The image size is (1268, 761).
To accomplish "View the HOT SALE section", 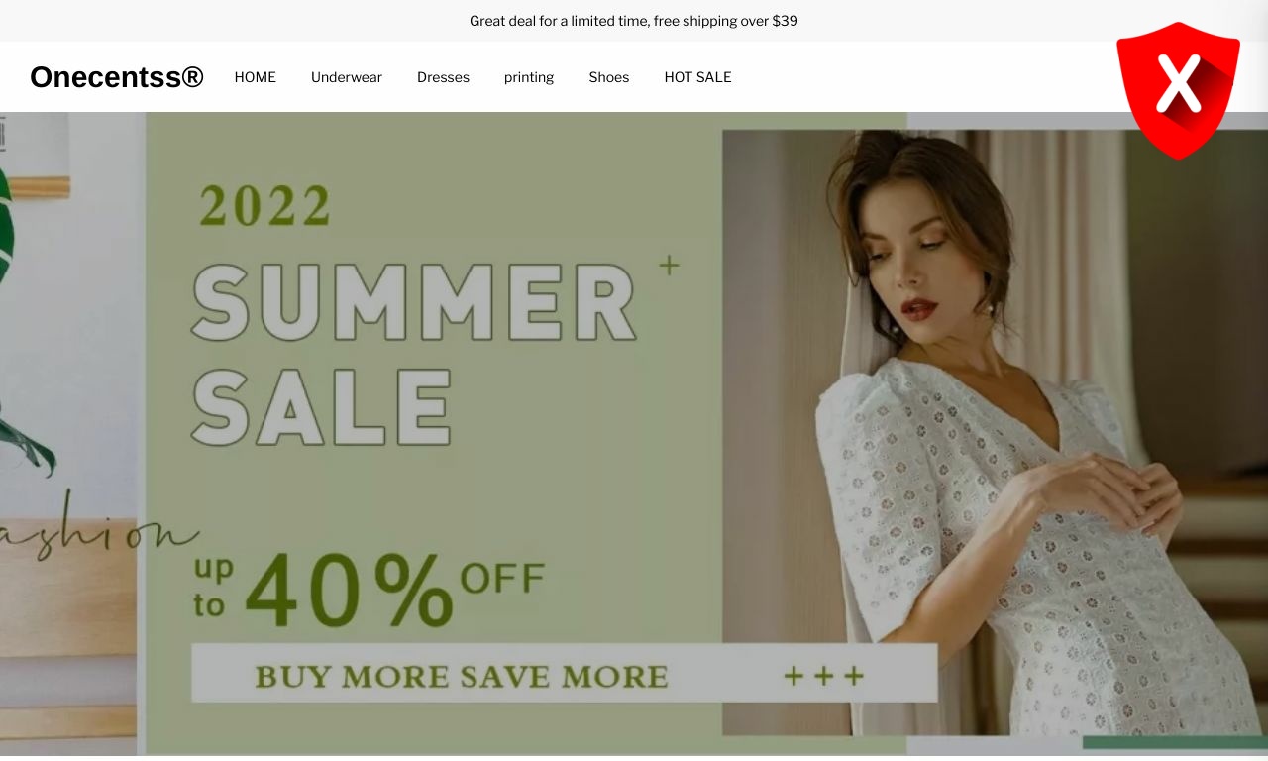I will pyautogui.click(x=698, y=77).
